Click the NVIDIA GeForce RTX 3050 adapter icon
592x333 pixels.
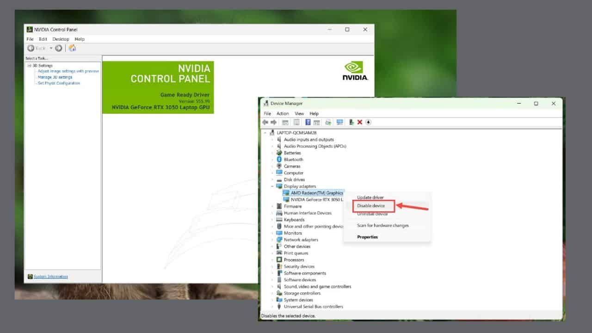[x=286, y=200]
